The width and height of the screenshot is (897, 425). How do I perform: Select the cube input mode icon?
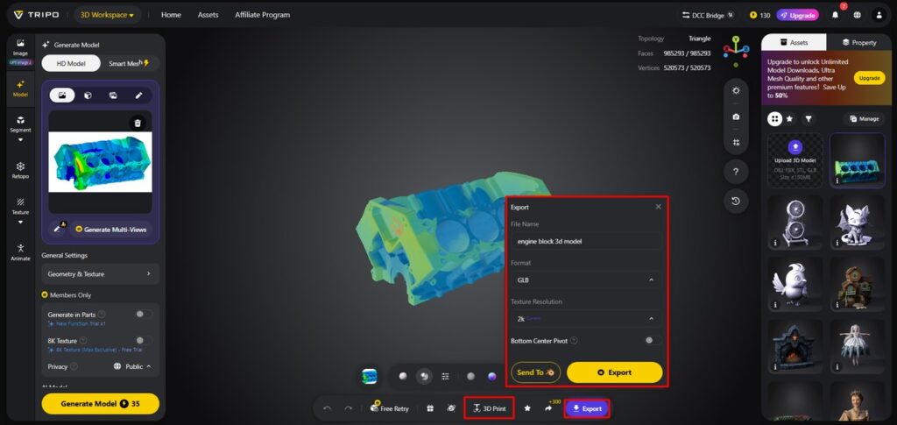[88, 96]
